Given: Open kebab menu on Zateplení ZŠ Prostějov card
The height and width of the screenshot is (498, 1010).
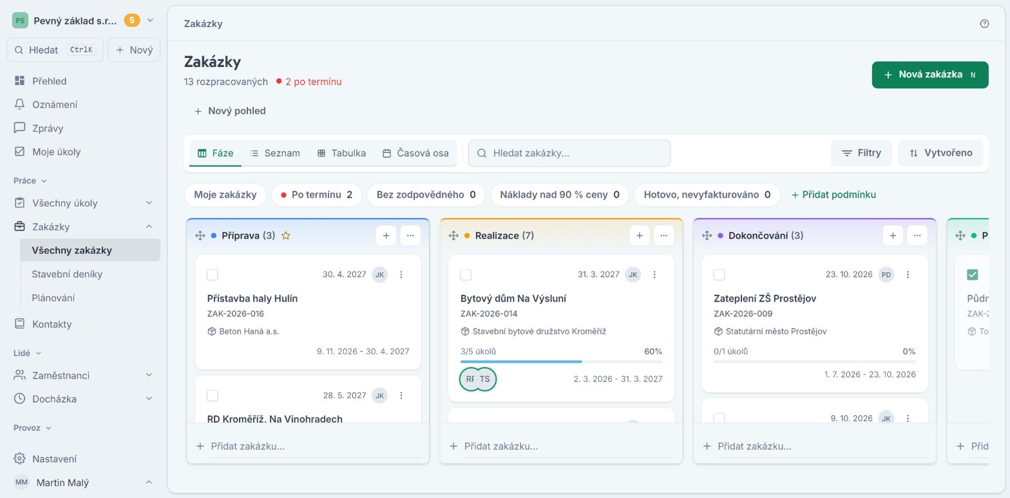Looking at the screenshot, I should (x=908, y=274).
